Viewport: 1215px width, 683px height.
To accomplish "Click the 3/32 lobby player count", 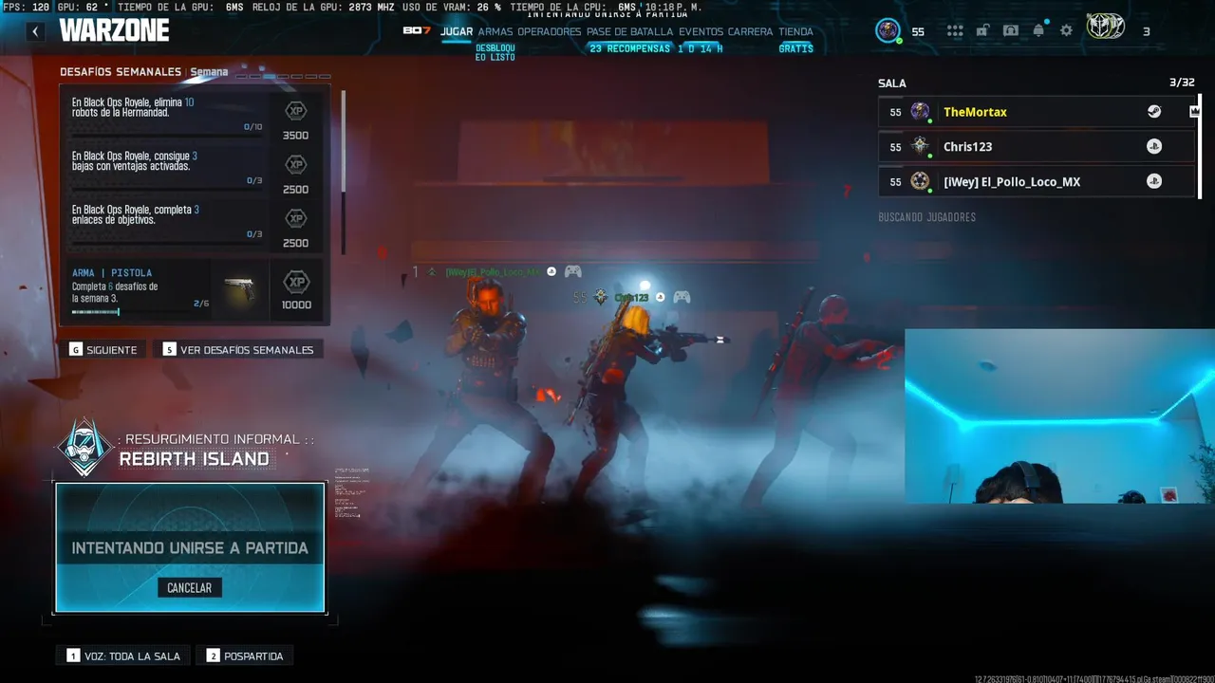I will pos(1182,83).
